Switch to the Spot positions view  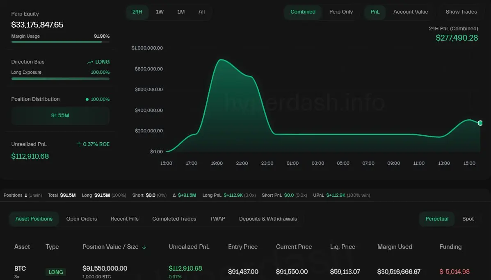(468, 219)
